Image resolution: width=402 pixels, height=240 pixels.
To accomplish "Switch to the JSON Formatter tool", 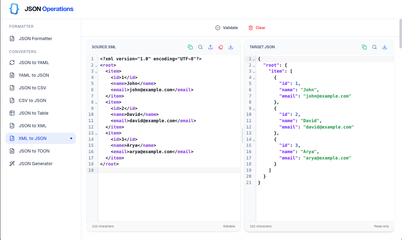I will click(x=35, y=38).
